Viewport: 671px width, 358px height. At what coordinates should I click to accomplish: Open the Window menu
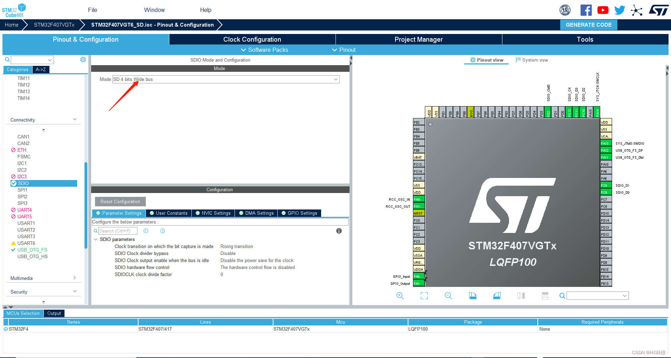[x=154, y=10]
